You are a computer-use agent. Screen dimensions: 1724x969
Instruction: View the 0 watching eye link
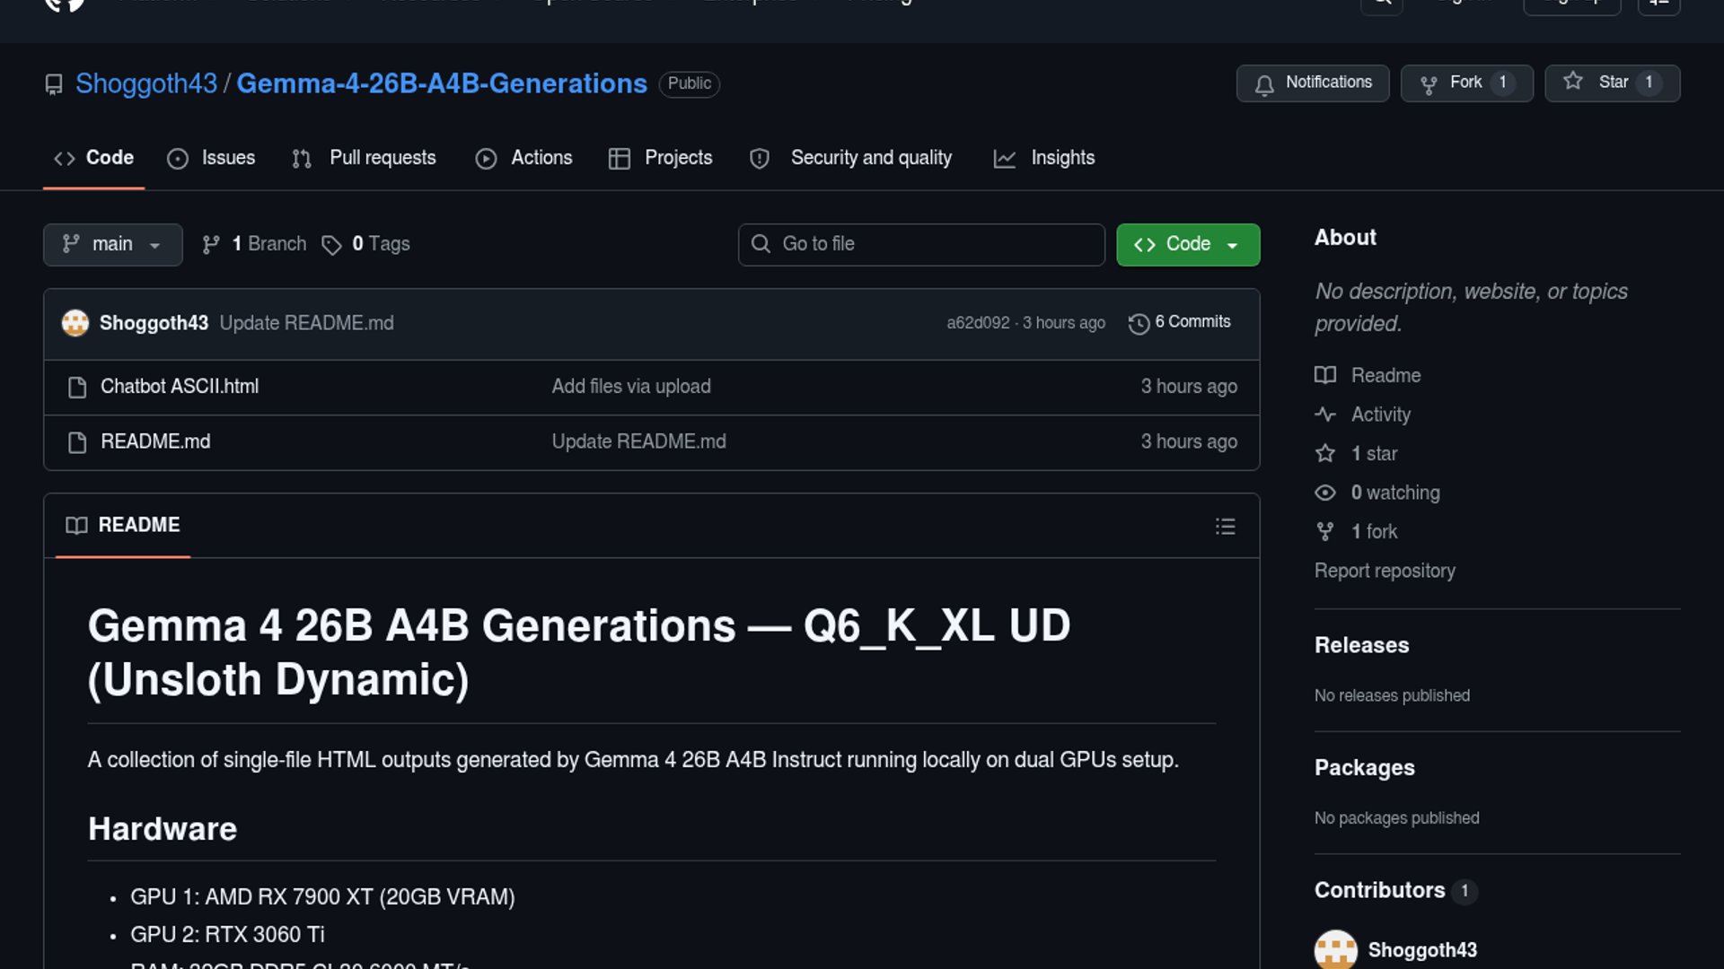tap(1394, 493)
